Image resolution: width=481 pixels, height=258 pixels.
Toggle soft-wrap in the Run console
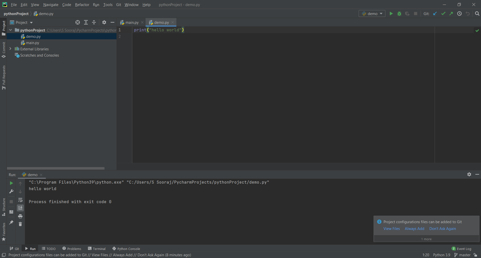[x=20, y=200]
